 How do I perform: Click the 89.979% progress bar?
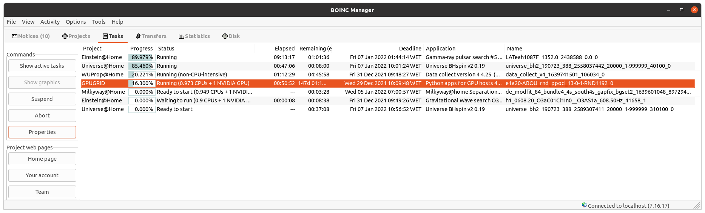pyautogui.click(x=142, y=57)
